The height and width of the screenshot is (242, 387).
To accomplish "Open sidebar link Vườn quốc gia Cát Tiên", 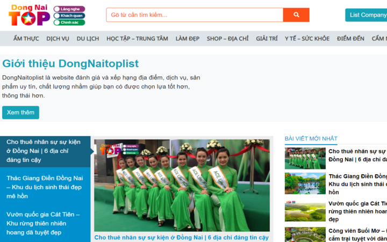I will 357,211.
